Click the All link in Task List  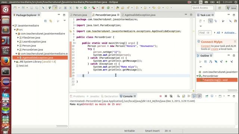click(218, 33)
